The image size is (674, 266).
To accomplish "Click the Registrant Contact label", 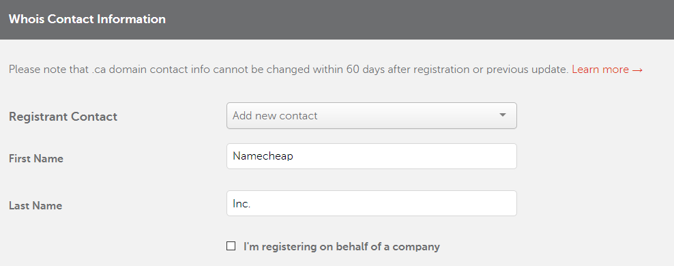I will coord(63,117).
